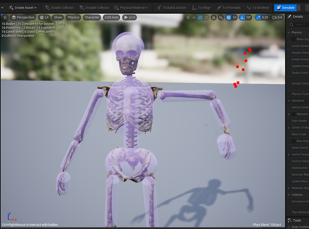Click the search magnifier icon in Details
This screenshot has height=229, width=309.
291,24
